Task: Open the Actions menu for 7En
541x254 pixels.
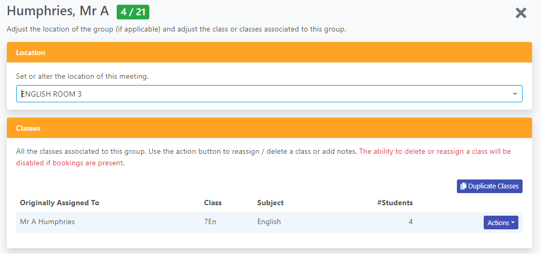Action: (501, 223)
